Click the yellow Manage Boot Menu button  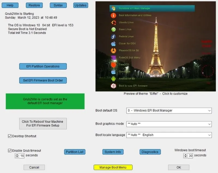point(113,168)
